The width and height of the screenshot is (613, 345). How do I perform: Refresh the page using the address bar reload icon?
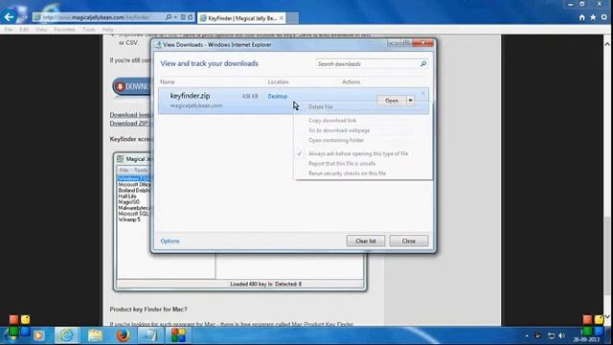point(191,17)
